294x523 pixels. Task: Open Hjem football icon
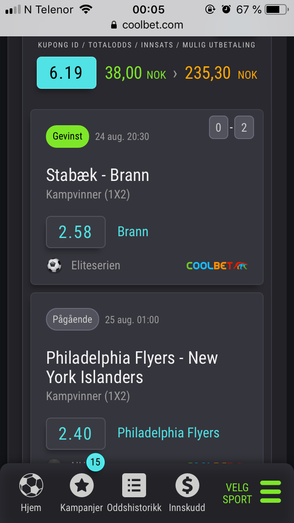[x=31, y=485]
